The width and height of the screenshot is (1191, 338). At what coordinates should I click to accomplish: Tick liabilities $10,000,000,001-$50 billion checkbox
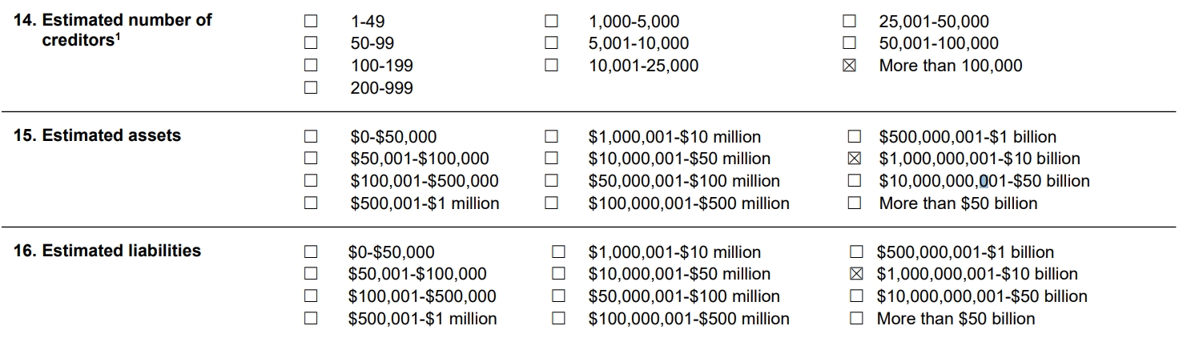click(856, 297)
